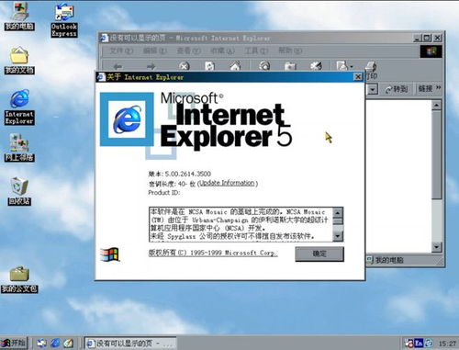Viewport: 459px width, 350px height.
Task: Select the My Briefcase desktop icon
Action: tap(19, 279)
